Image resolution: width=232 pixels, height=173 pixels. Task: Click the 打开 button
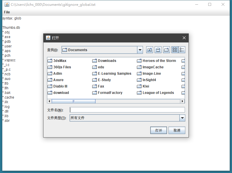(159, 130)
